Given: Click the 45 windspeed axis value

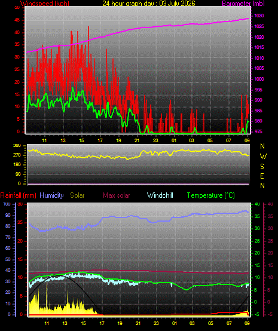Looking at the screenshot, I should click(x=17, y=20).
